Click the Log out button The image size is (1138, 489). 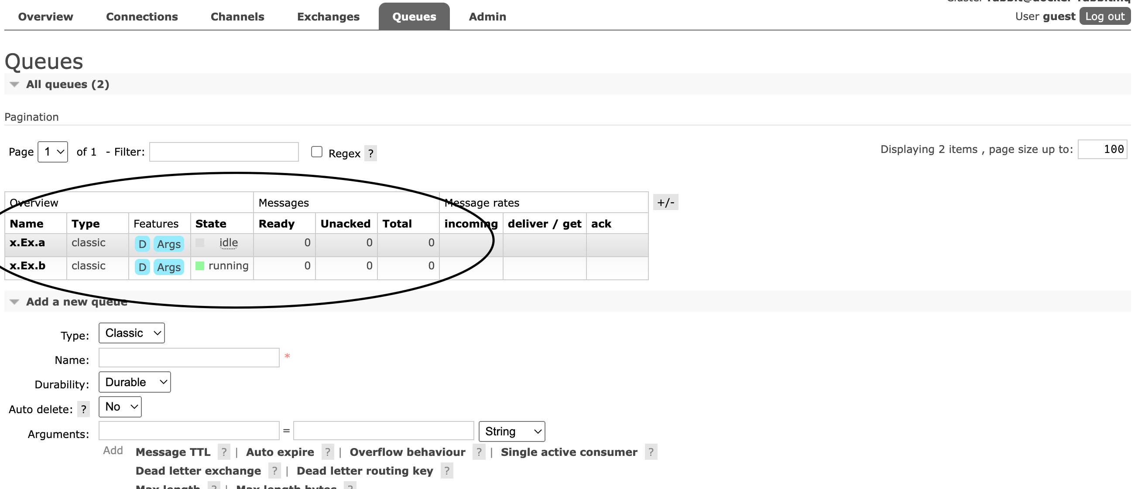(1104, 17)
